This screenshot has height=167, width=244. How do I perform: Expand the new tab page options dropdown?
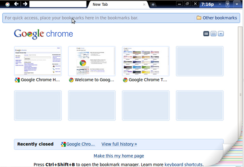220,34
